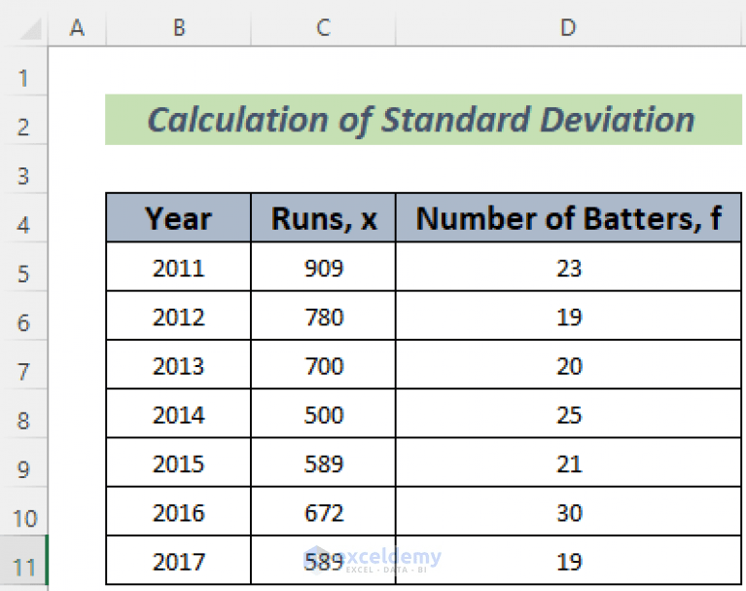Select row 4 header
Viewport: 746px width, 591px height.
[x=23, y=218]
